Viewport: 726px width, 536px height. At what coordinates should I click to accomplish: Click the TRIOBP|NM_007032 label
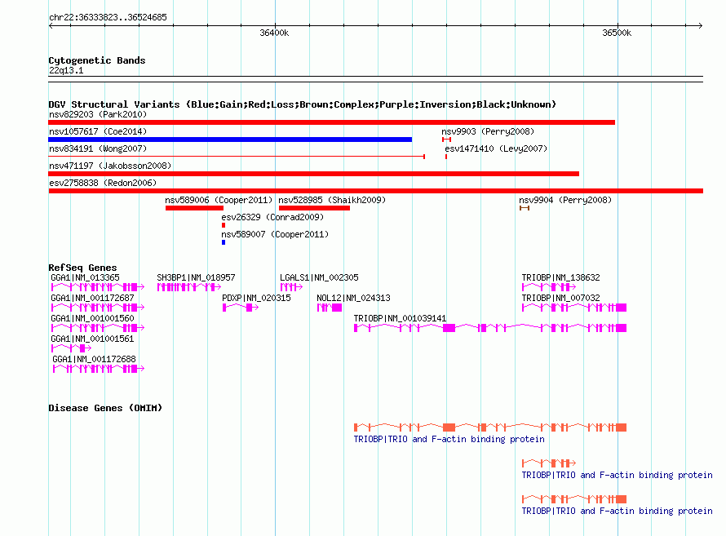(x=560, y=298)
